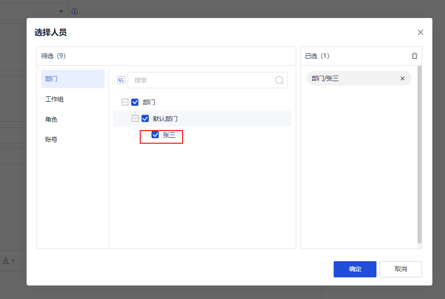Open the font color dropdown arrow

pos(13,261)
